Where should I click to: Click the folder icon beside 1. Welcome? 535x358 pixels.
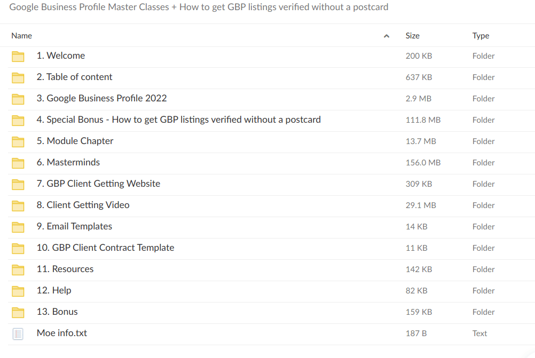(x=18, y=56)
